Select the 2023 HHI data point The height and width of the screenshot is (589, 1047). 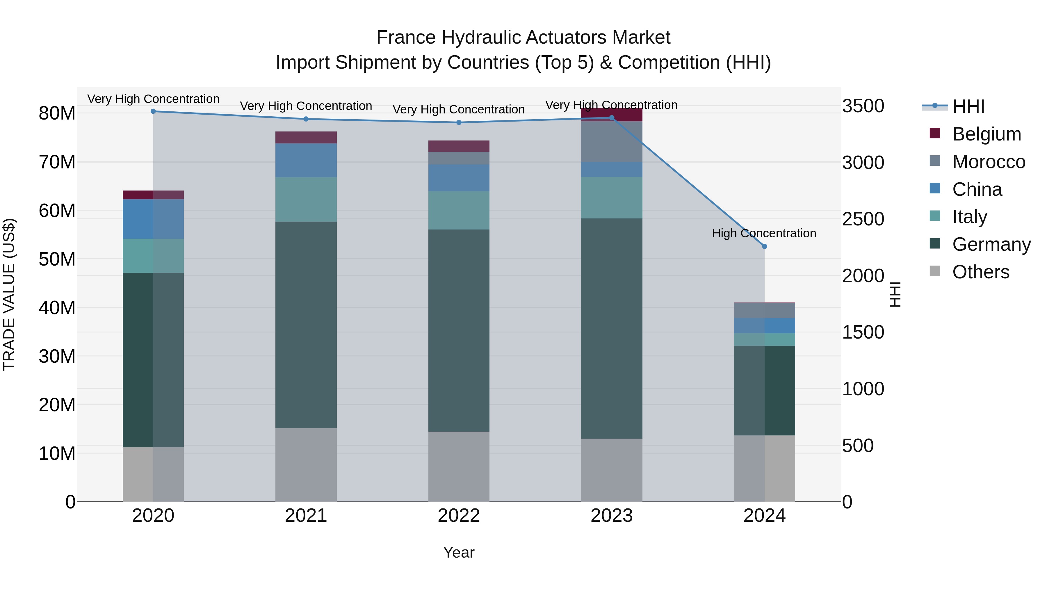pyautogui.click(x=612, y=118)
